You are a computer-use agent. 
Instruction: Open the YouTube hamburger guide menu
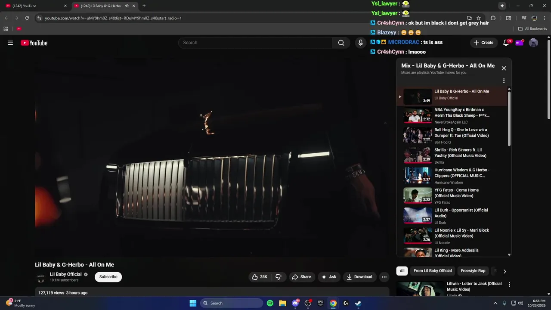pyautogui.click(x=10, y=43)
